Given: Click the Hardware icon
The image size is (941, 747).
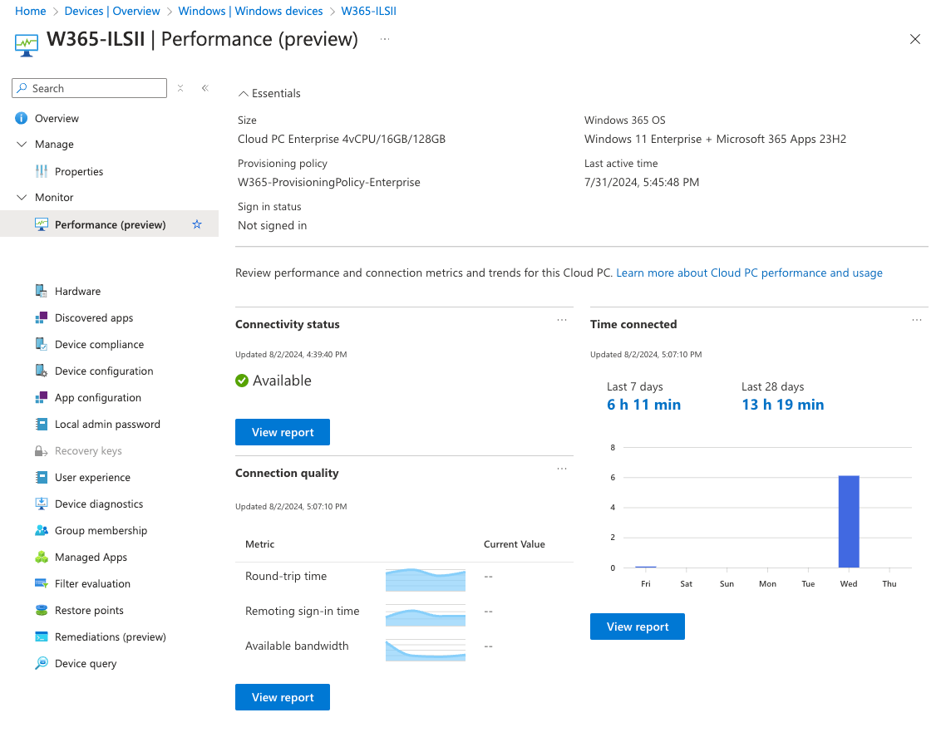Looking at the screenshot, I should [42, 291].
